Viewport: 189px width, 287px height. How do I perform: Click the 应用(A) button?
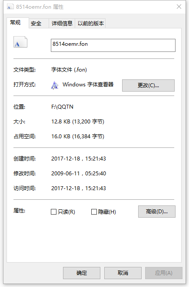tap(164, 273)
